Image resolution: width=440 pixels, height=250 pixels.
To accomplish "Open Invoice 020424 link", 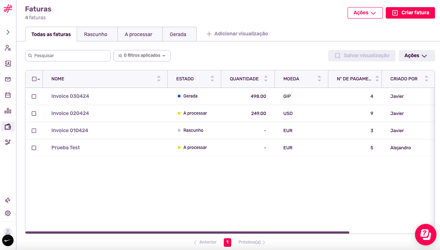I will point(70,113).
